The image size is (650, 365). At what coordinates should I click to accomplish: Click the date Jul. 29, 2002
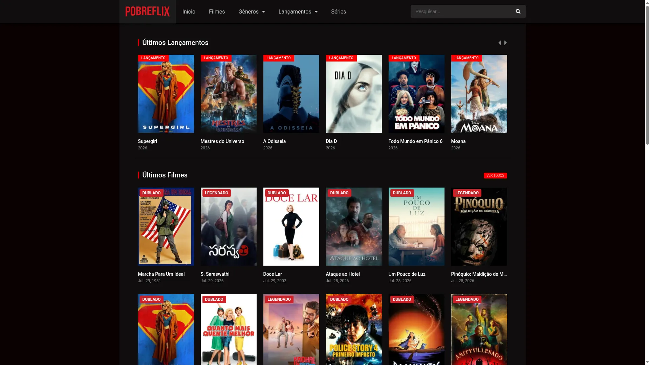[x=275, y=281]
